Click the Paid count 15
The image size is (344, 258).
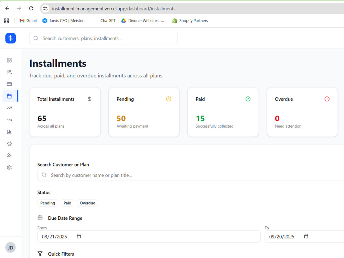pyautogui.click(x=200, y=118)
